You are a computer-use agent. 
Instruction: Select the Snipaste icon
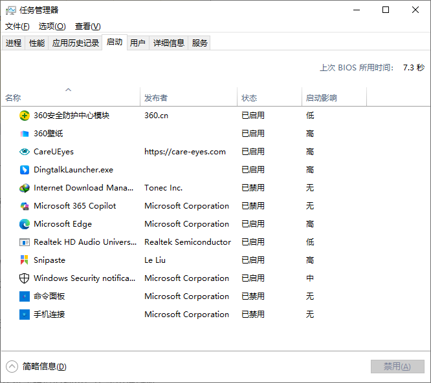25,260
